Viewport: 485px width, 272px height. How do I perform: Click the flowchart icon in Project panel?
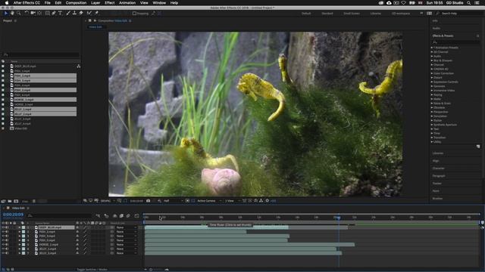click(x=79, y=66)
